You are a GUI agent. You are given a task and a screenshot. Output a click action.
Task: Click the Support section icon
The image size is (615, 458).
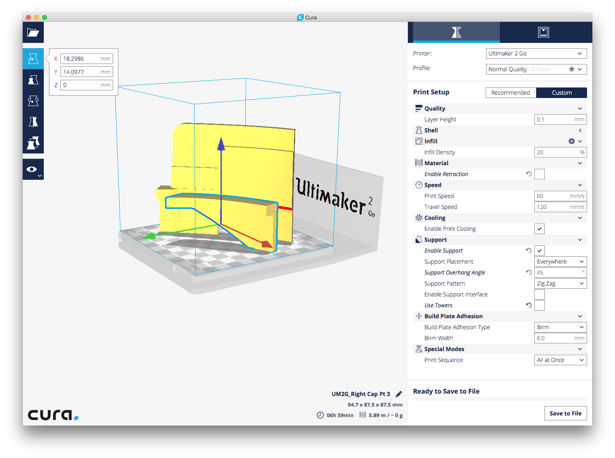(x=419, y=240)
